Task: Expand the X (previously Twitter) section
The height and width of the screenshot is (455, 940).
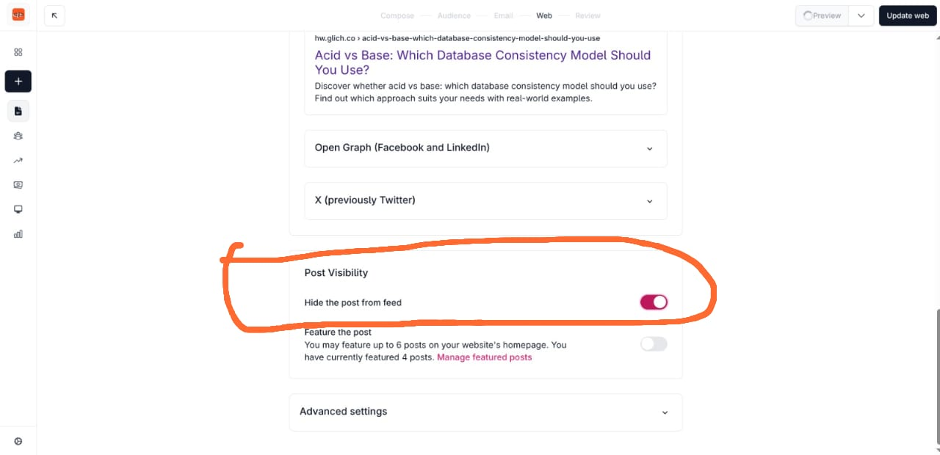Action: pos(485,200)
